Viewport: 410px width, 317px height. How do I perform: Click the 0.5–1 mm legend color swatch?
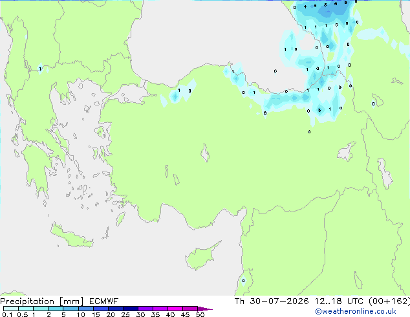(x=26, y=309)
